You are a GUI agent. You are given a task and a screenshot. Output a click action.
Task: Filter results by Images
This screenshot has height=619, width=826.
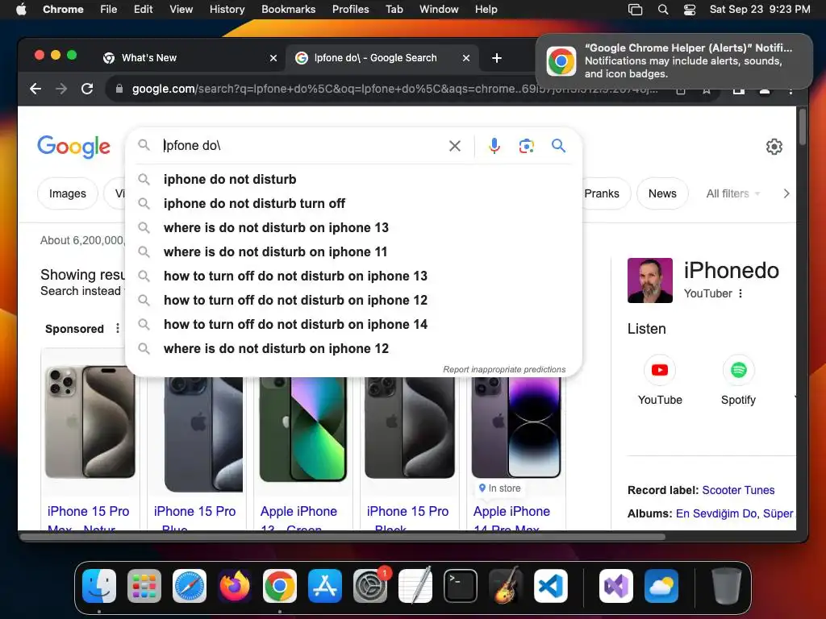point(68,193)
